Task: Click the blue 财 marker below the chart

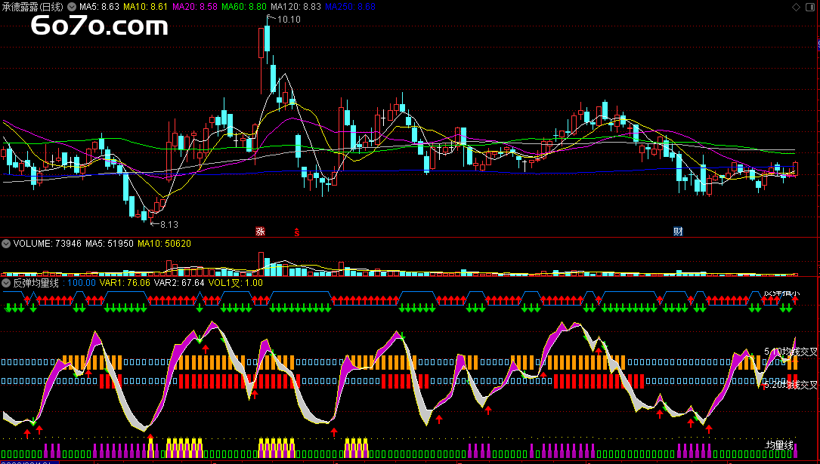Action: tap(678, 231)
